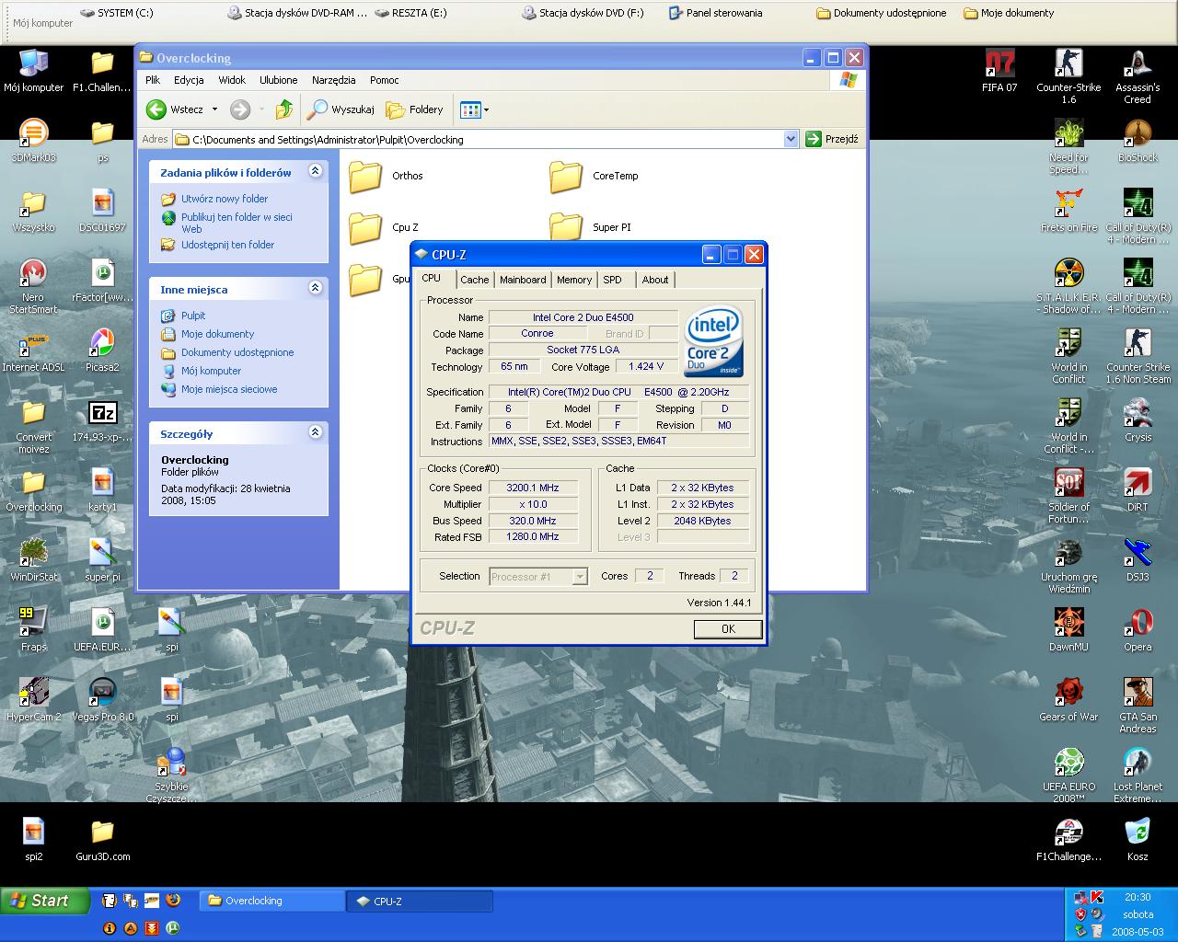Screen dimensions: 1178x942
Task: Collapse the Zadania plików i folderów panel
Action: (316, 171)
